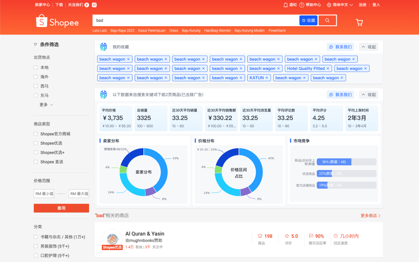Click the 198 商品 product count
The width and height of the screenshot is (419, 262).
(265, 239)
